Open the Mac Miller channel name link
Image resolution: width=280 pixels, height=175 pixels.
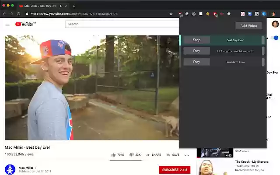(x=26, y=168)
